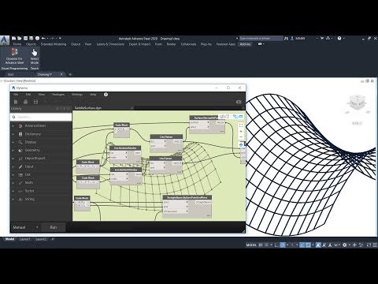This screenshot has width=378, height=284.
Task: Switch to the Layout1 tab
Action: click(x=25, y=239)
